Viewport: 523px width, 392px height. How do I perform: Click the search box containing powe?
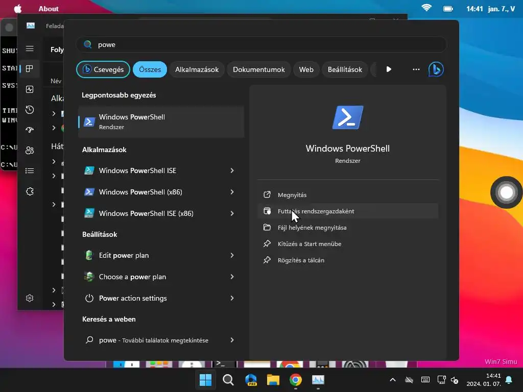tap(261, 44)
